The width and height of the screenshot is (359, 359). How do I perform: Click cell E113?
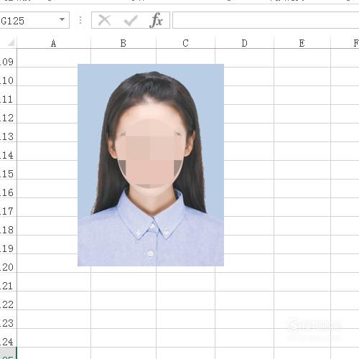pyautogui.click(x=302, y=133)
